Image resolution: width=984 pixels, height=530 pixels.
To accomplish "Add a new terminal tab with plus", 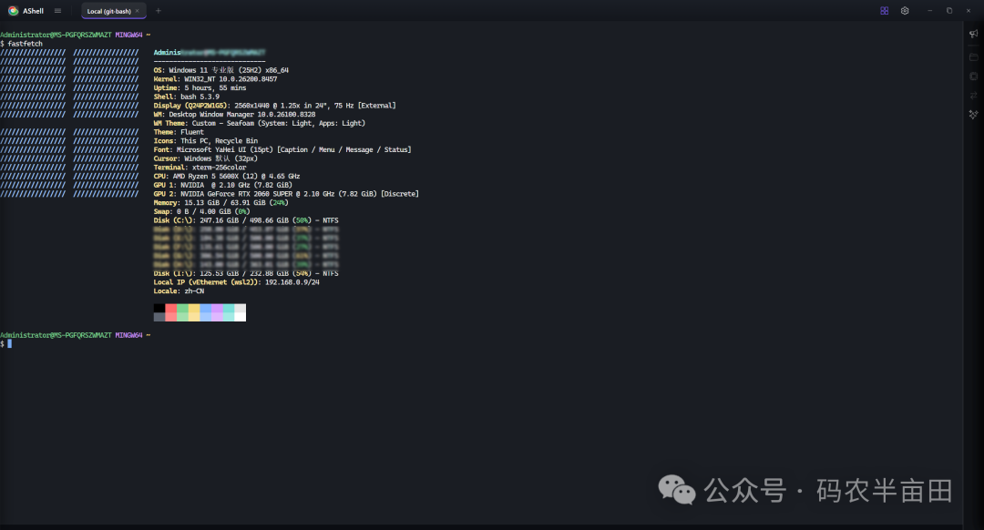I will tap(159, 11).
